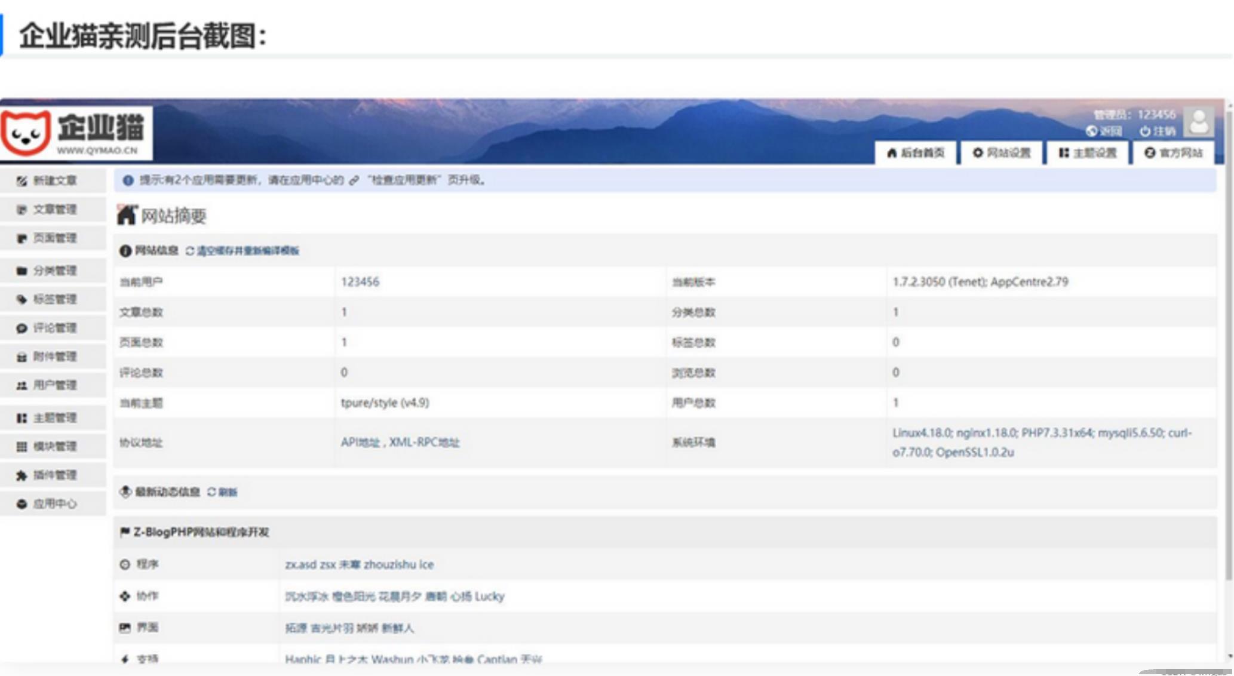Click the 应用中心 sidebar icon

[22, 504]
